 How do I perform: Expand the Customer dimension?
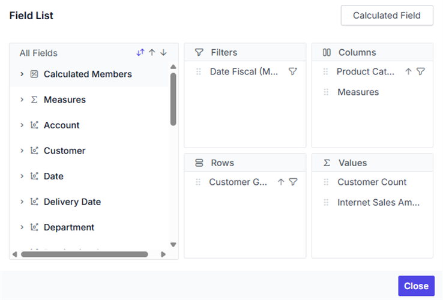pos(22,151)
